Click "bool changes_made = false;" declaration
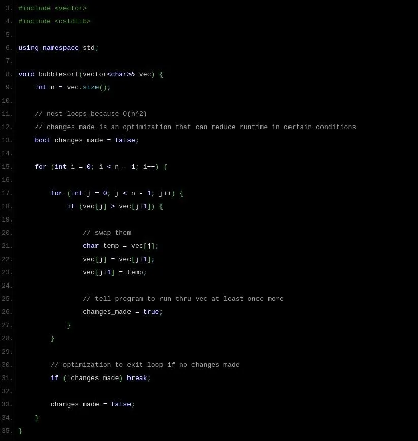The image size is (418, 441). tap(86, 140)
